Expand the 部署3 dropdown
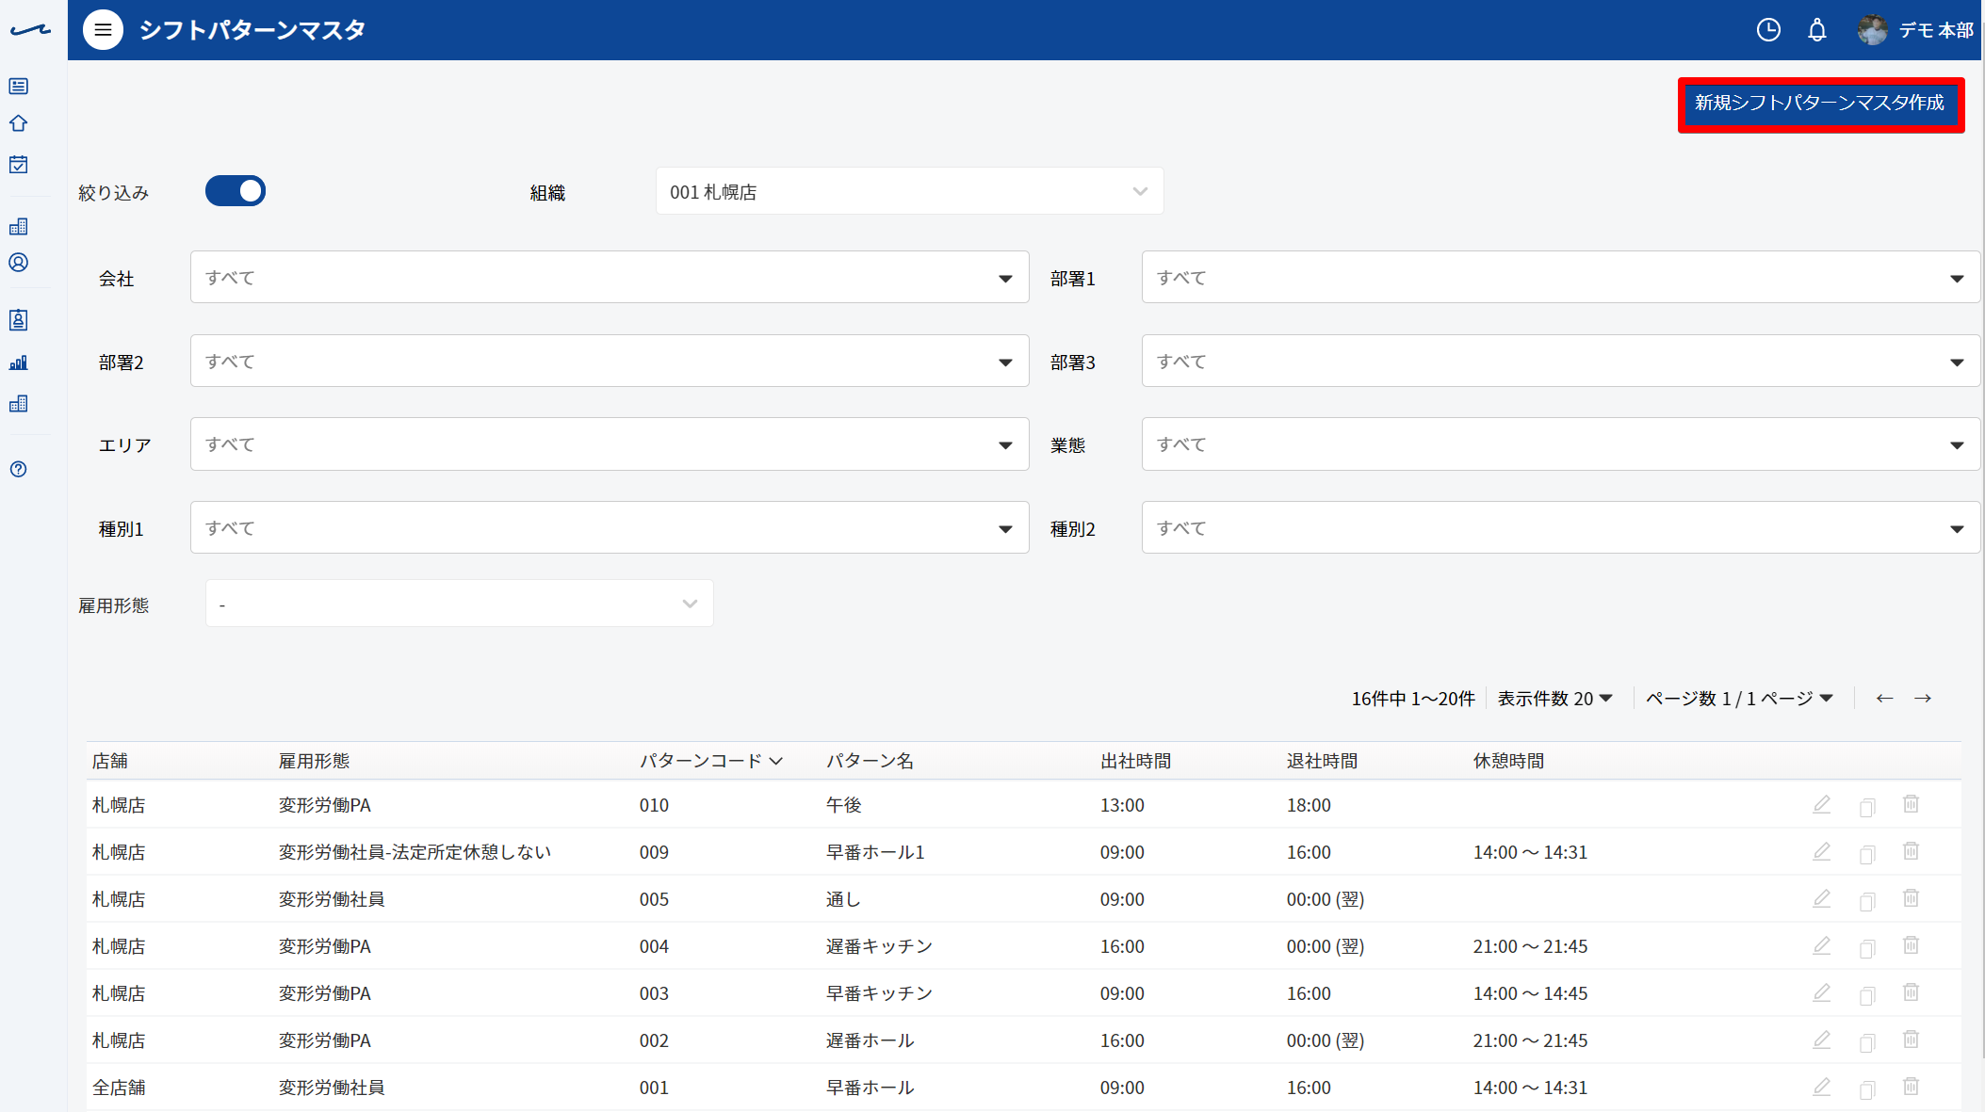1985x1112 pixels. pos(1560,362)
